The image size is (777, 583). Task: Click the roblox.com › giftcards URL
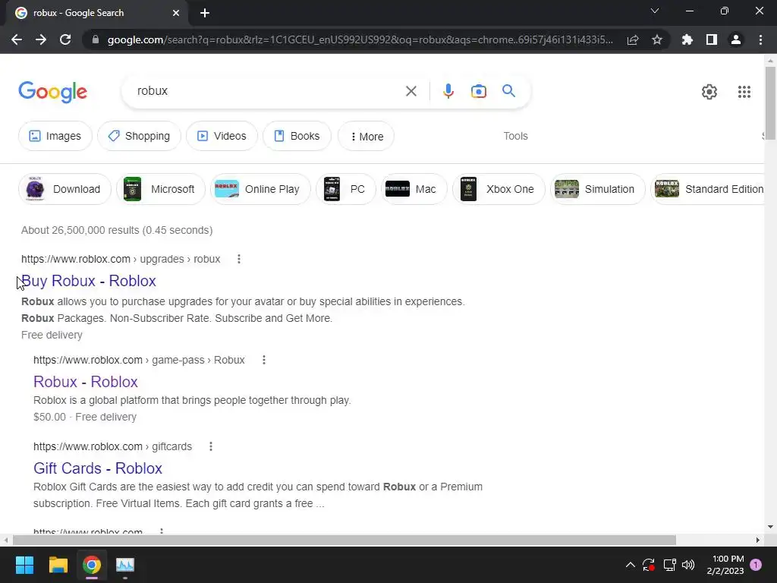click(x=112, y=446)
